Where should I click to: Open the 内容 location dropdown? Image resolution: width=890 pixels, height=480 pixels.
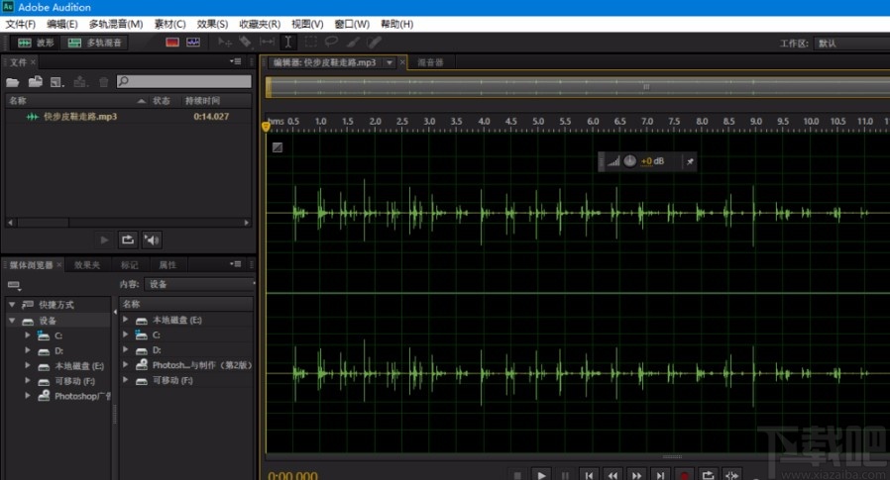point(197,284)
